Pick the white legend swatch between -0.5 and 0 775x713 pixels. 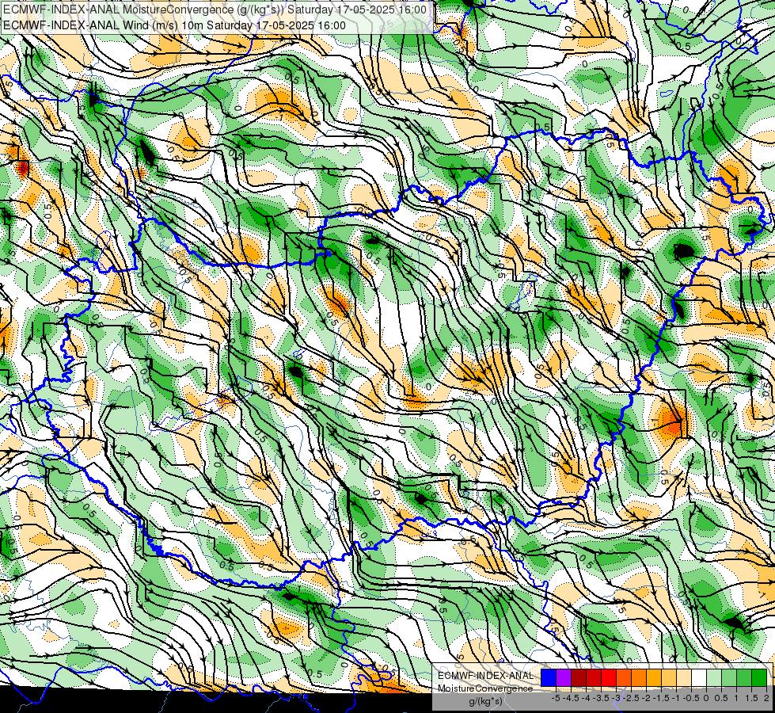699,678
